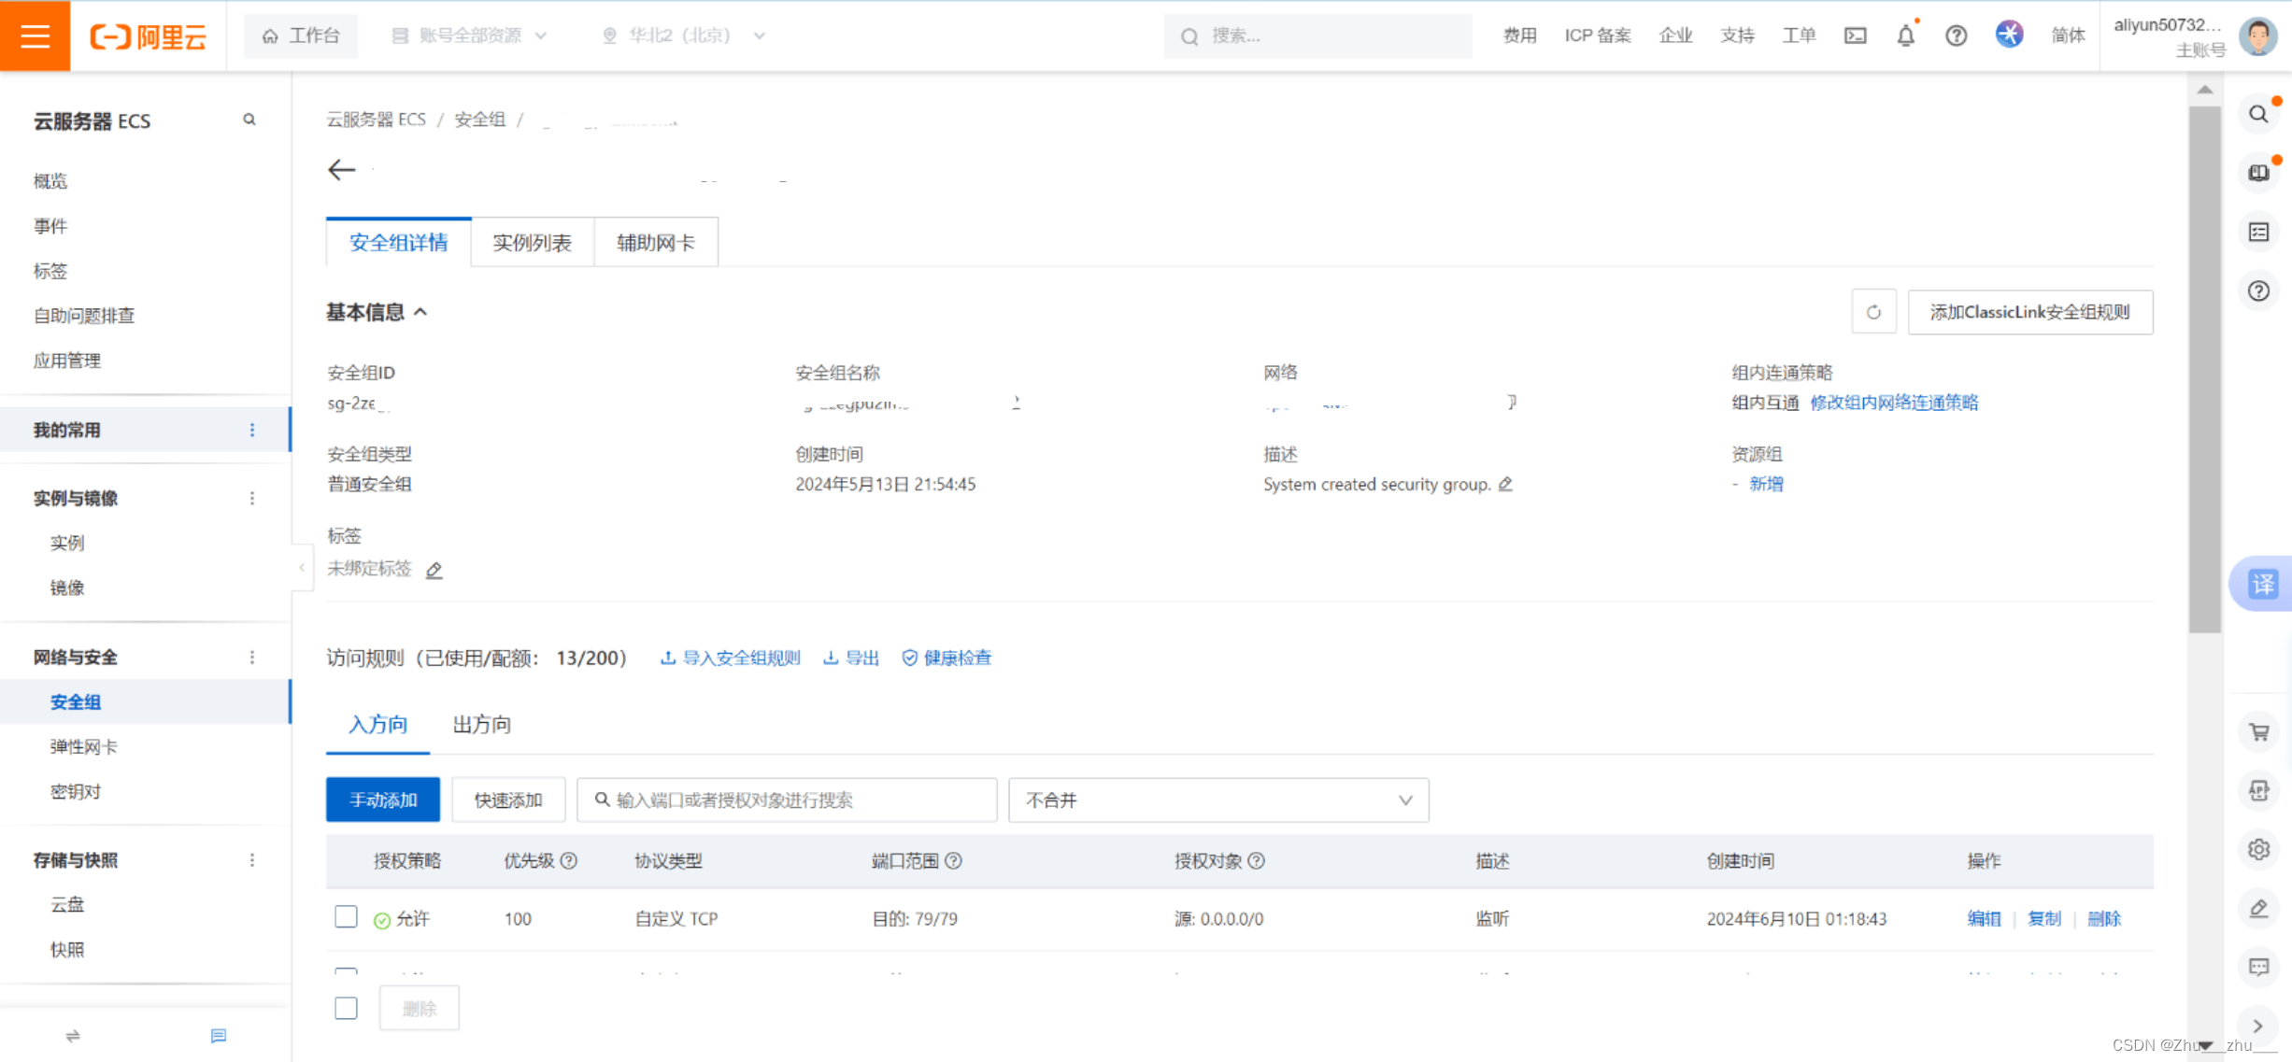Click the 手动添加 button
This screenshot has height=1062, width=2292.
(382, 800)
